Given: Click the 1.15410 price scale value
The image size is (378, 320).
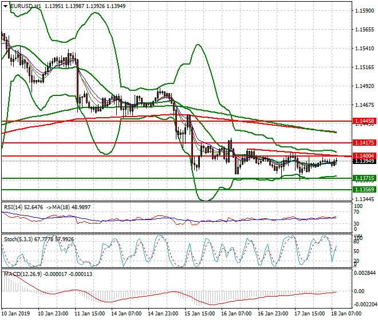Looking at the screenshot, I should [x=365, y=49].
